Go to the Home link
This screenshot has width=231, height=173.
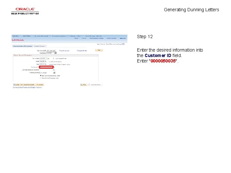click(76, 38)
